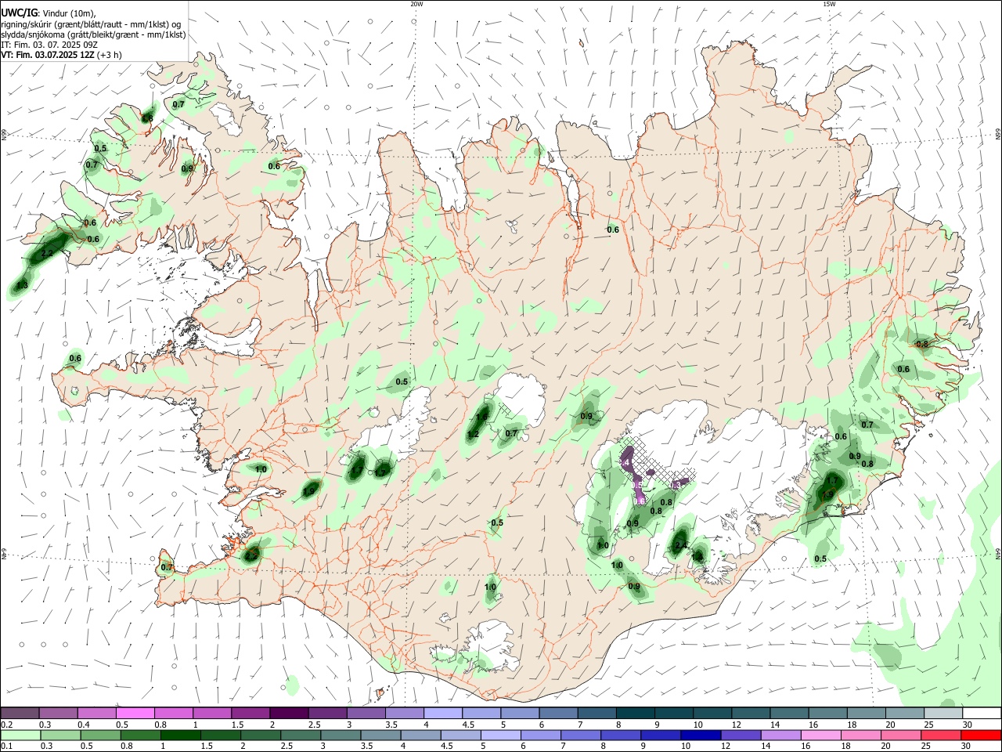1002x752 pixels.
Task: Select the lavender 14 mm rain legend swatch
Action: (x=780, y=736)
